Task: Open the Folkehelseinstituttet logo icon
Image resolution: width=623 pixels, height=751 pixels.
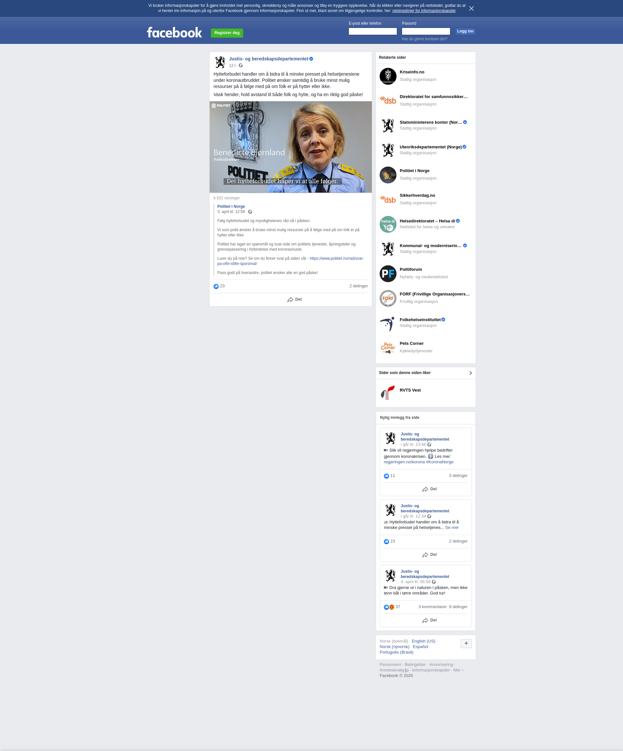Action: [x=388, y=323]
